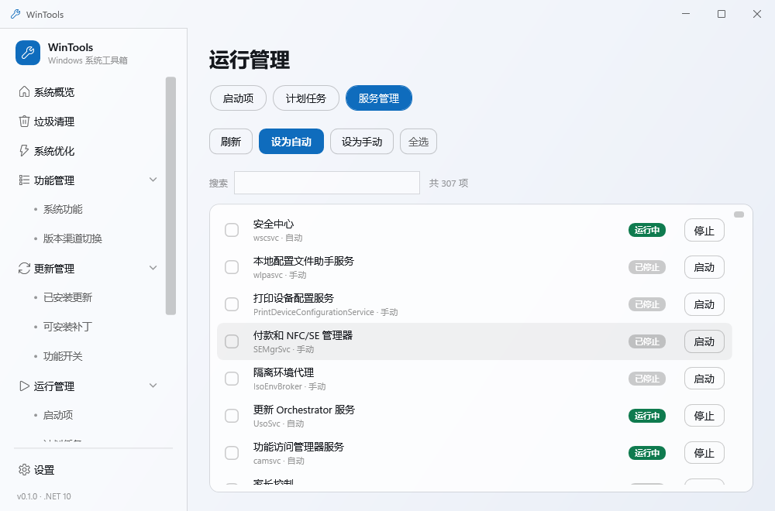Click the service list scrollbar thumb

739,214
